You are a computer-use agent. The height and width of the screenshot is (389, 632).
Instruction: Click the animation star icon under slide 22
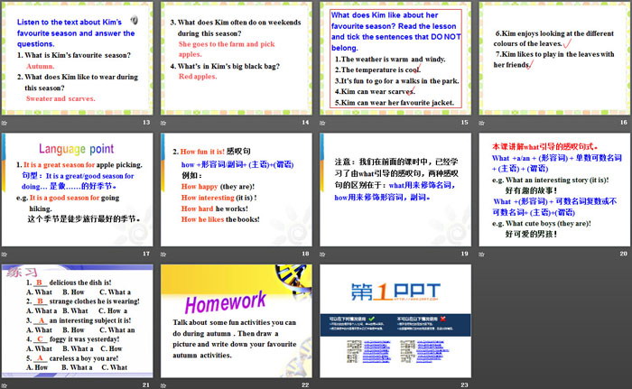(163, 385)
